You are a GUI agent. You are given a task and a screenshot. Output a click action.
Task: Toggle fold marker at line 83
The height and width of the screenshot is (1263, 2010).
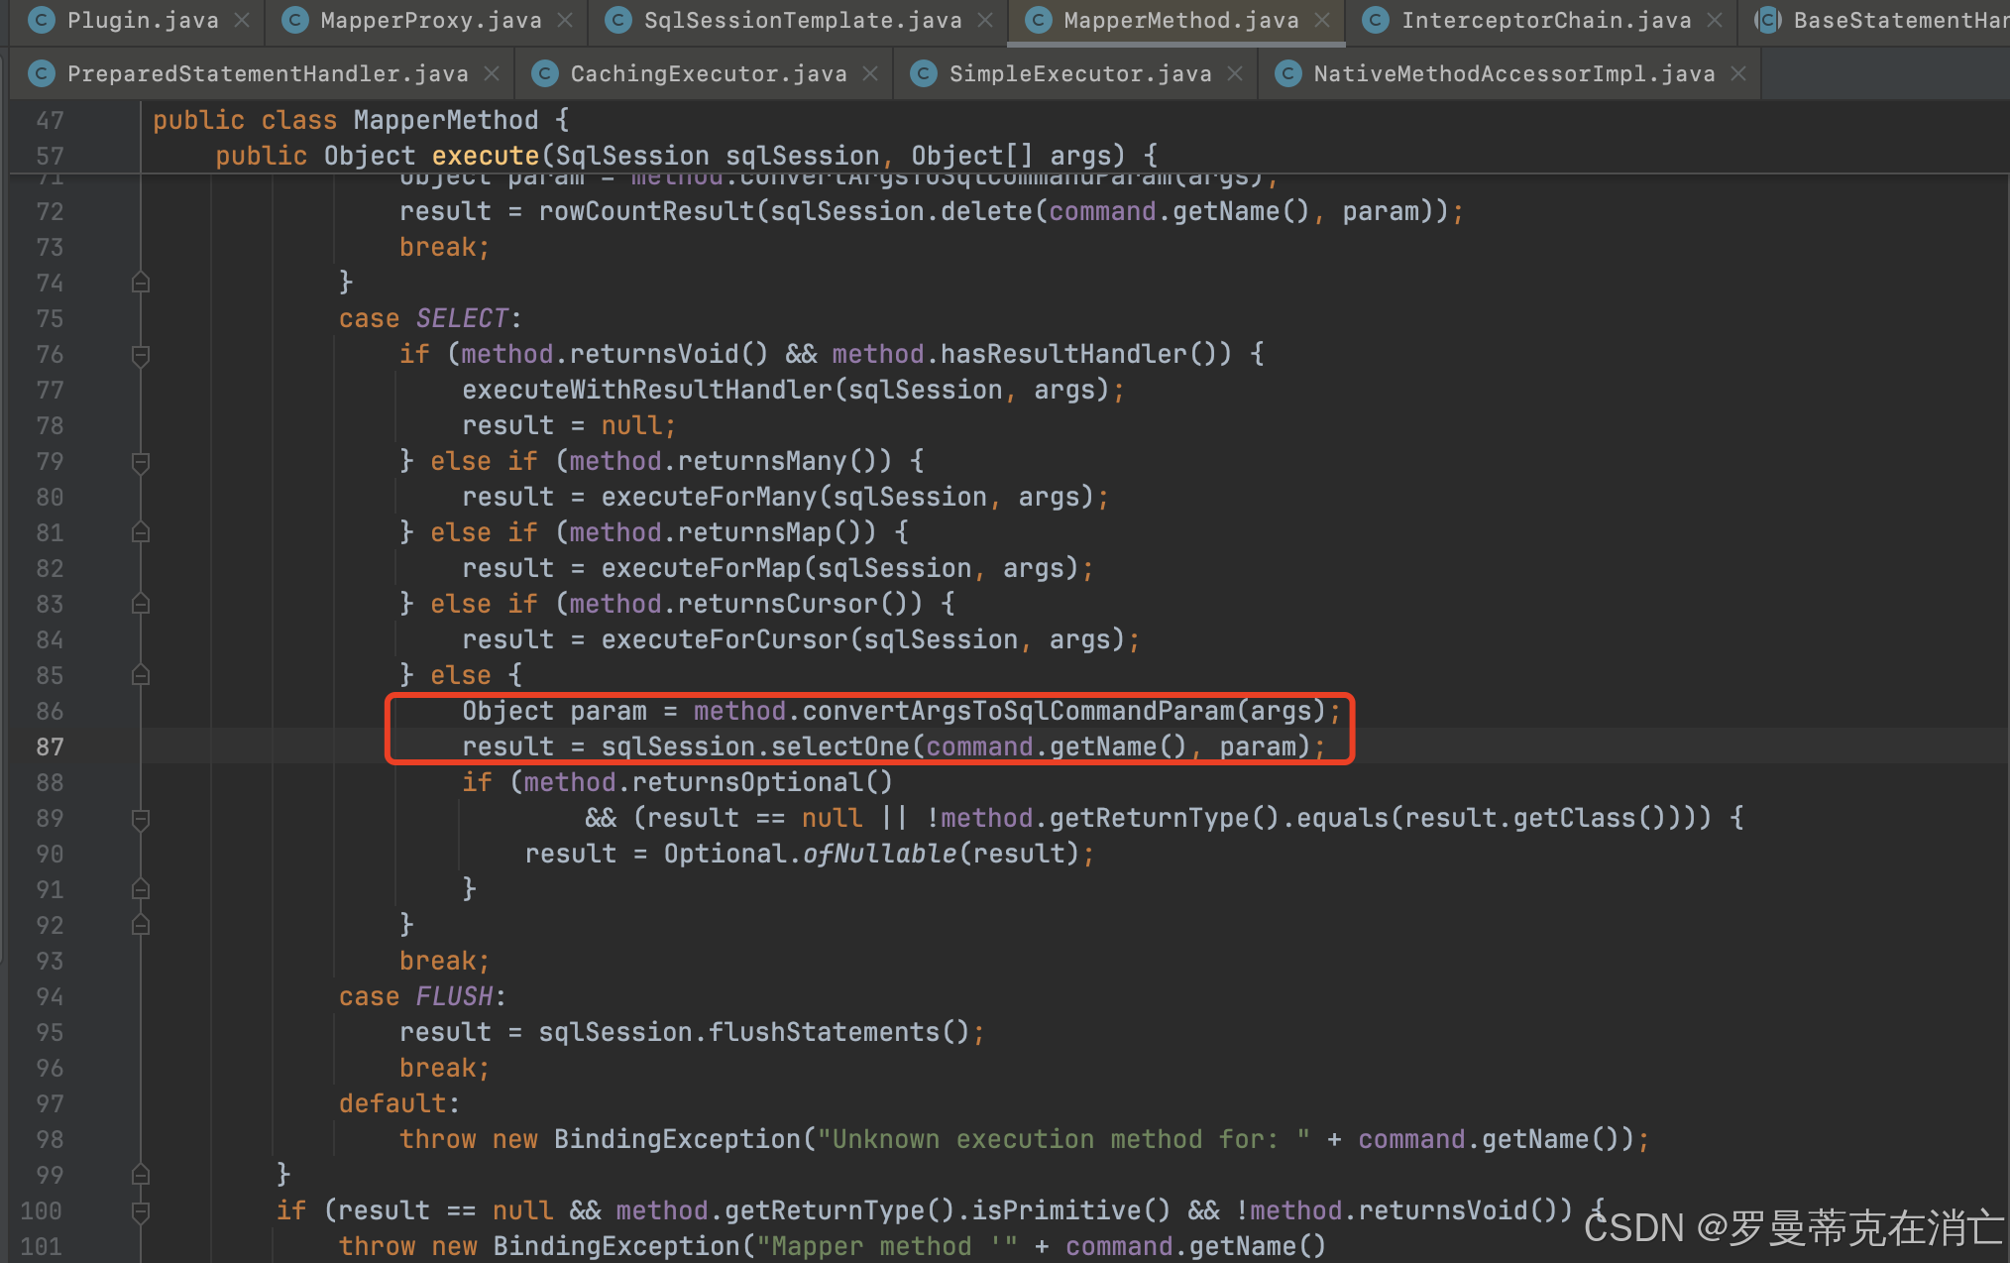point(141,604)
